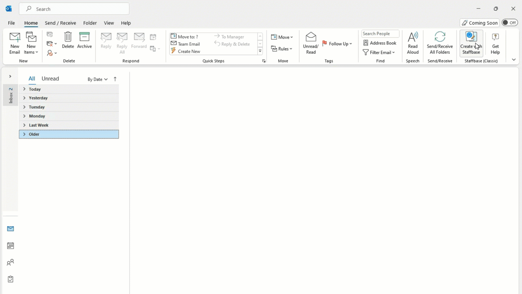Switch to Mail view
The height and width of the screenshot is (294, 522).
coord(11,229)
